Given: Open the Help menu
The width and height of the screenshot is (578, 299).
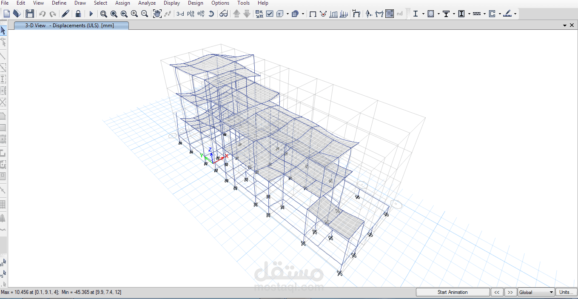Looking at the screenshot, I should 263,3.
